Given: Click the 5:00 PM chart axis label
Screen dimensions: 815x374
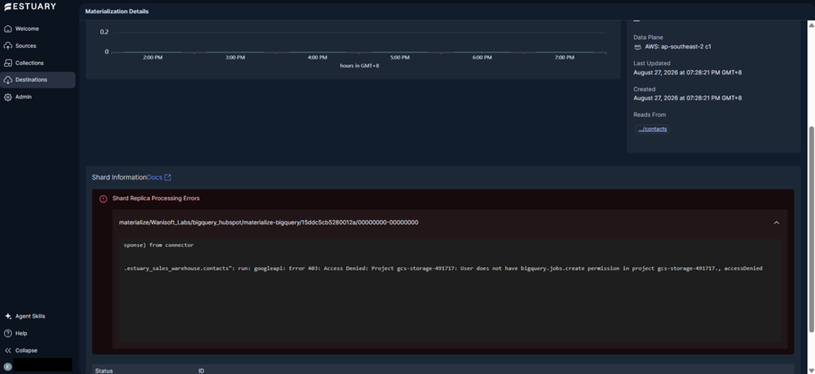Looking at the screenshot, I should [x=400, y=58].
